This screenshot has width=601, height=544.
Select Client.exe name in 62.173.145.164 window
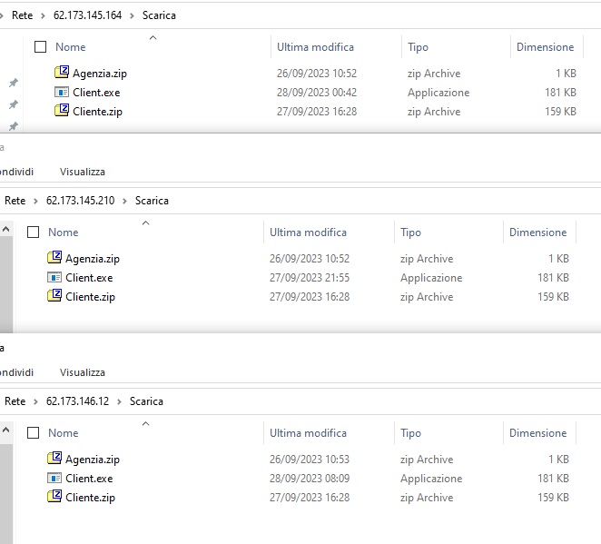point(96,93)
